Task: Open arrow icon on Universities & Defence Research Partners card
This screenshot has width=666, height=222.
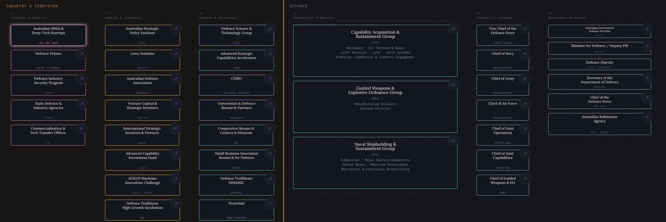Action: tap(270, 104)
